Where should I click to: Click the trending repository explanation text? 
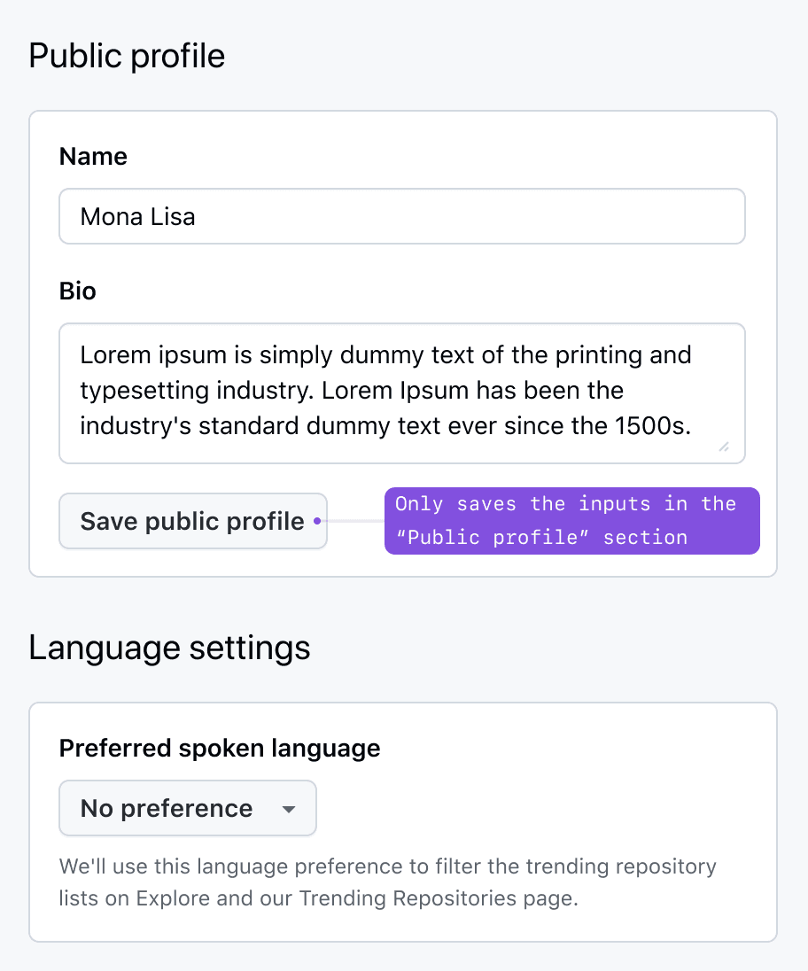pyautogui.click(x=387, y=882)
